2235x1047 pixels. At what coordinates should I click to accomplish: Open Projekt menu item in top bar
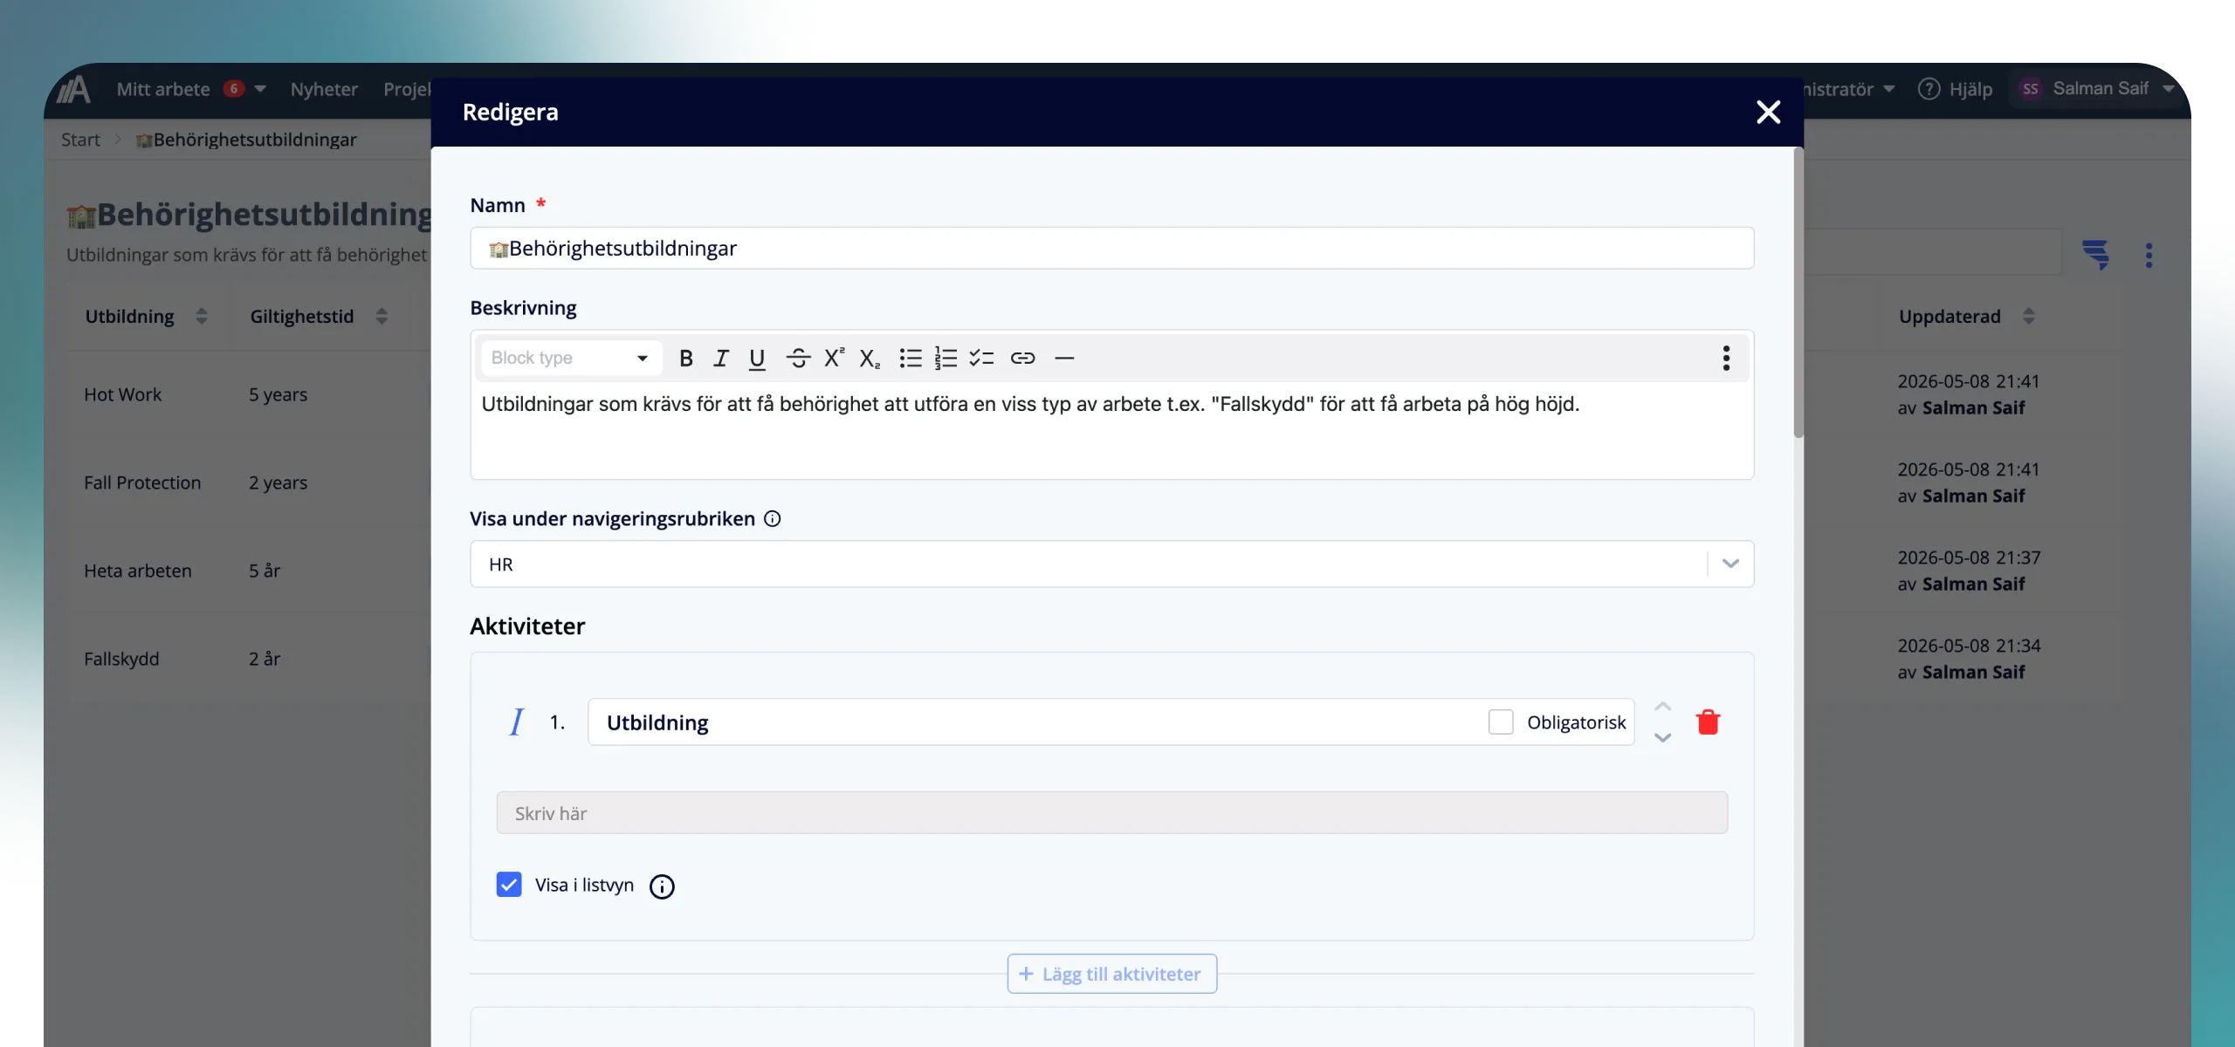click(408, 89)
